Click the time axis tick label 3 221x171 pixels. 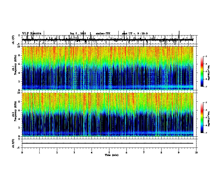coord(74,153)
